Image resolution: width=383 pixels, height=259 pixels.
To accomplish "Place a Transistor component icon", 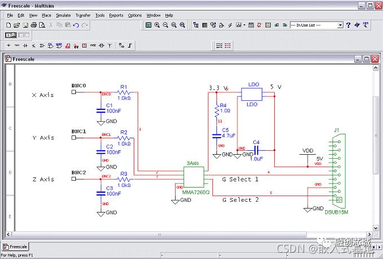I will coord(33,45).
